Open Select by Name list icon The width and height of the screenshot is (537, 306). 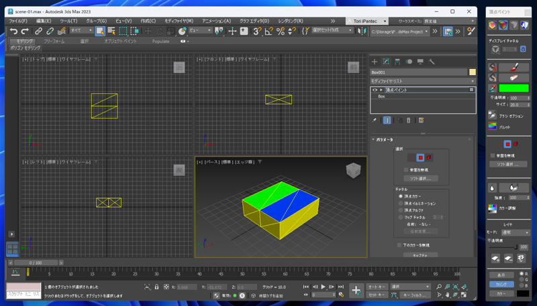click(111, 31)
